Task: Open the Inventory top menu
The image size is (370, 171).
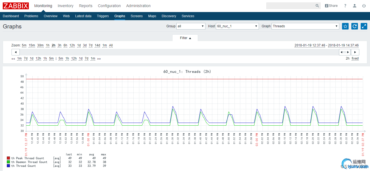Action: coord(66,6)
